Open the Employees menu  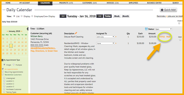133,3
